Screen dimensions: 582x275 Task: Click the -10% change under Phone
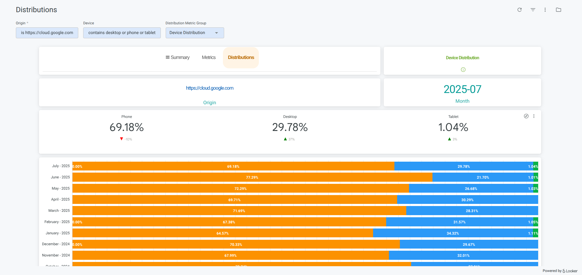[128, 139]
